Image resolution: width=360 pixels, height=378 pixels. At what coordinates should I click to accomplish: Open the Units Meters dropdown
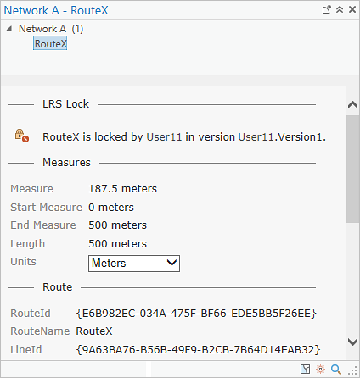point(134,264)
